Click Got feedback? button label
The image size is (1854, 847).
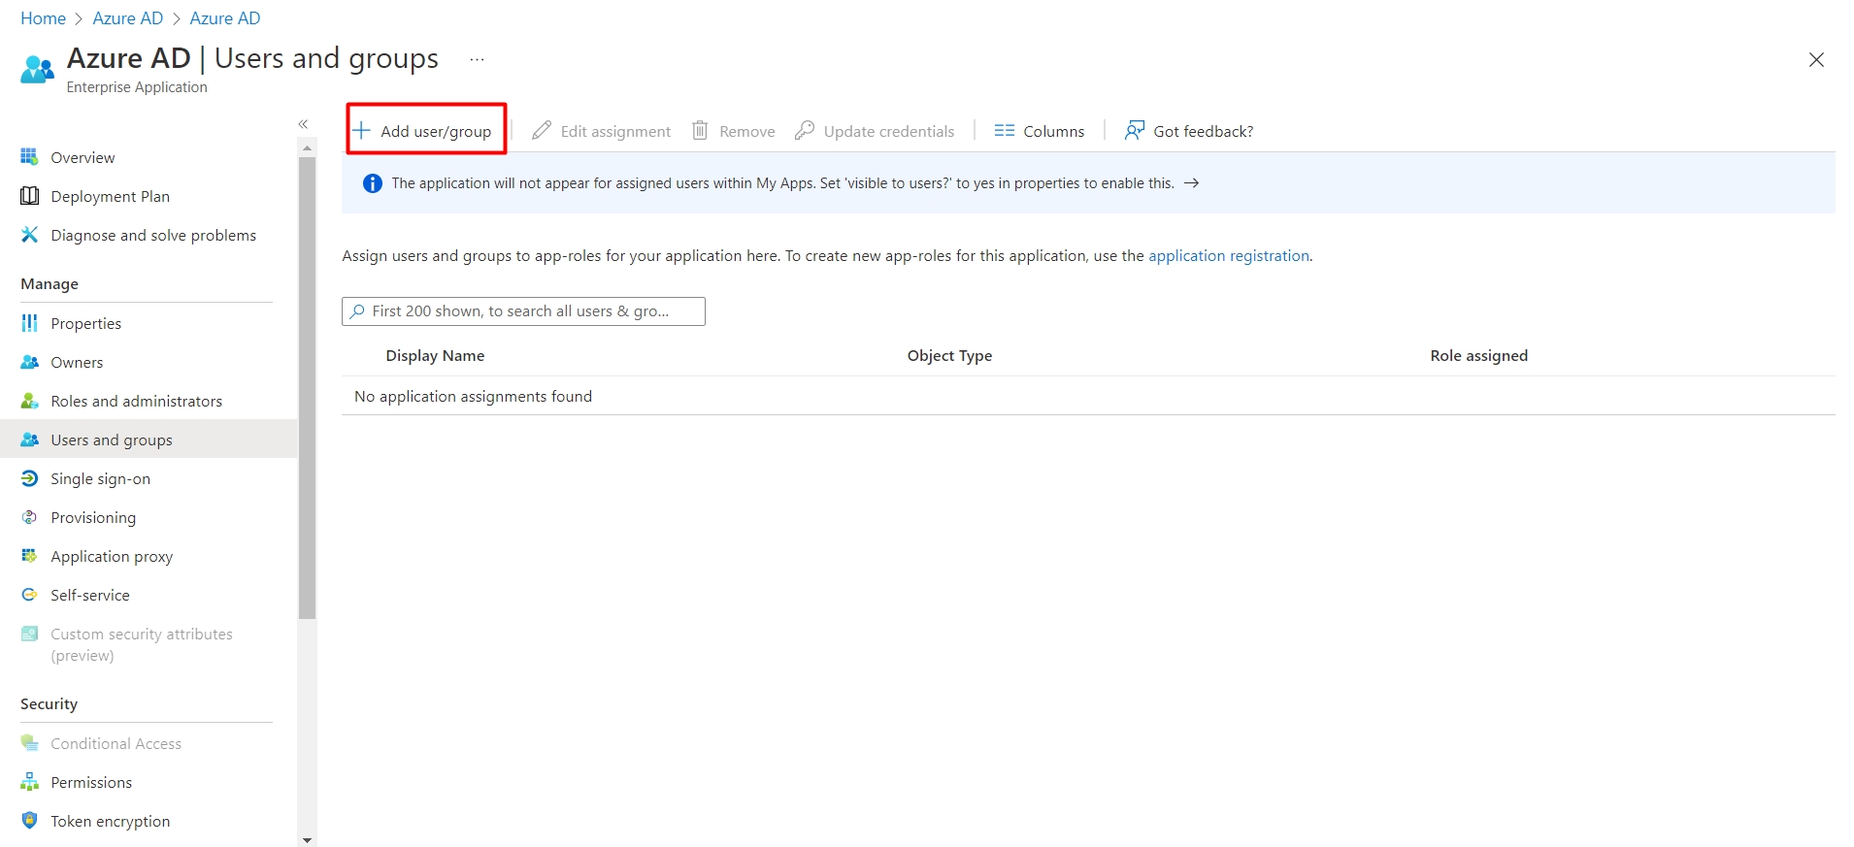click(x=1203, y=131)
